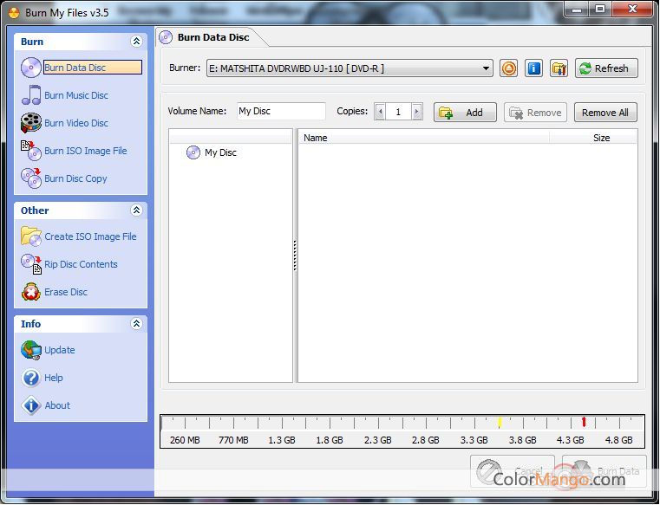Increase the Copies count with right arrow
Screen dimensions: 660x505
(416, 112)
